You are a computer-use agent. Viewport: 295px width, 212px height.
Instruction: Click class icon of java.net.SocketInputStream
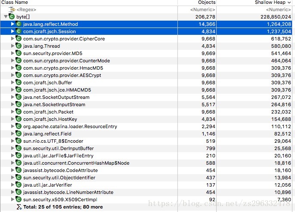click(19, 104)
